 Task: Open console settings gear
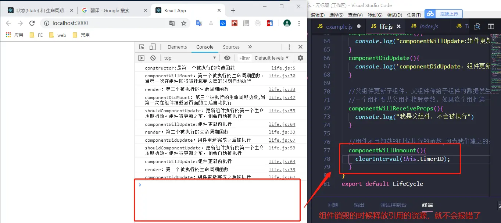point(300,58)
